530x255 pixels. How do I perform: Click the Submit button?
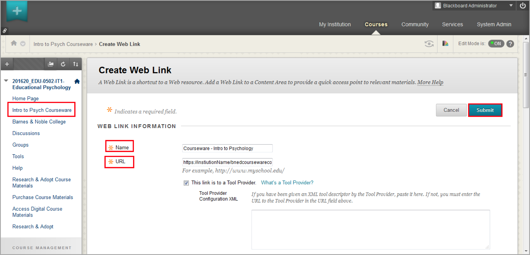pyautogui.click(x=485, y=110)
